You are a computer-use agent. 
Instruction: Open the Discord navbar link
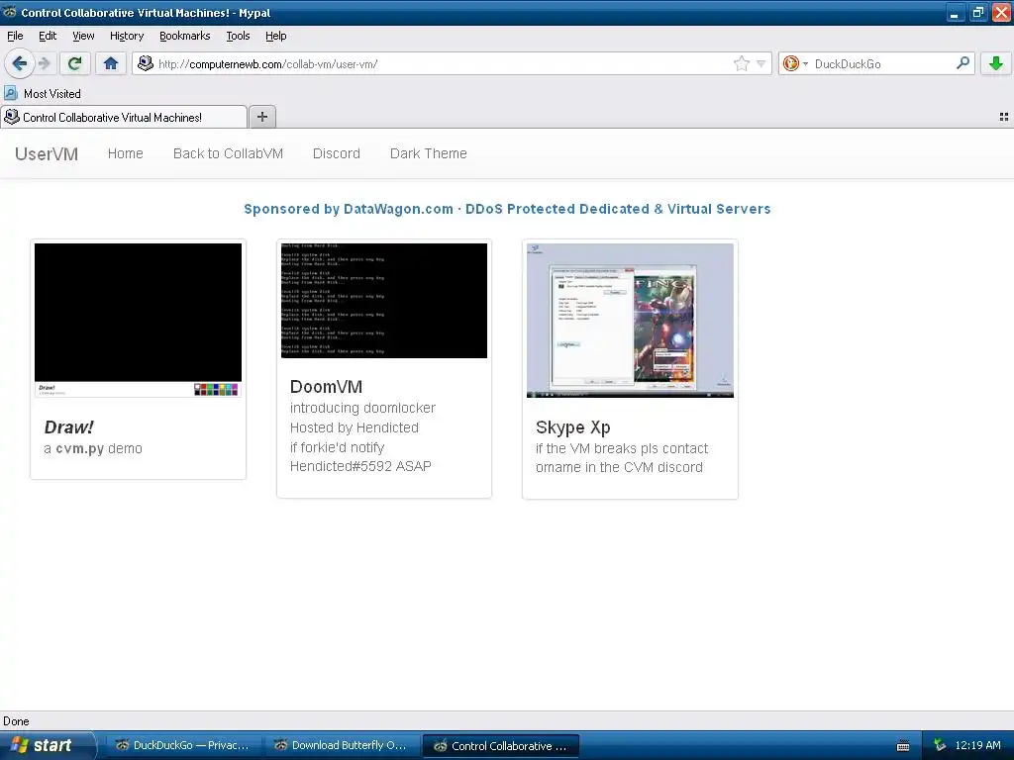pos(337,153)
